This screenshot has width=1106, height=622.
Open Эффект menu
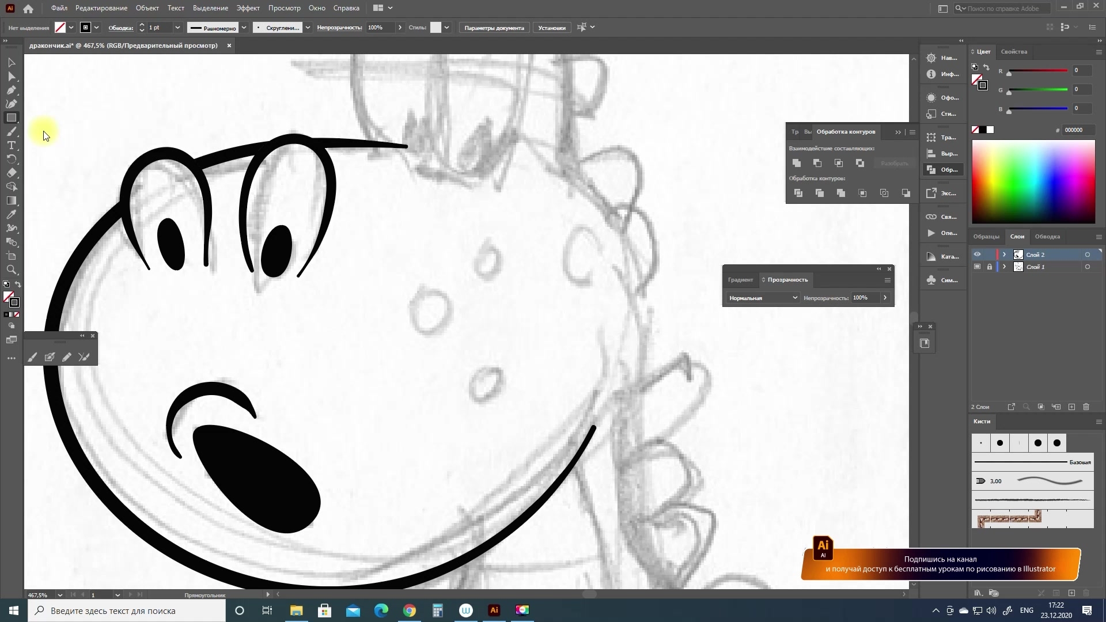pos(248,8)
